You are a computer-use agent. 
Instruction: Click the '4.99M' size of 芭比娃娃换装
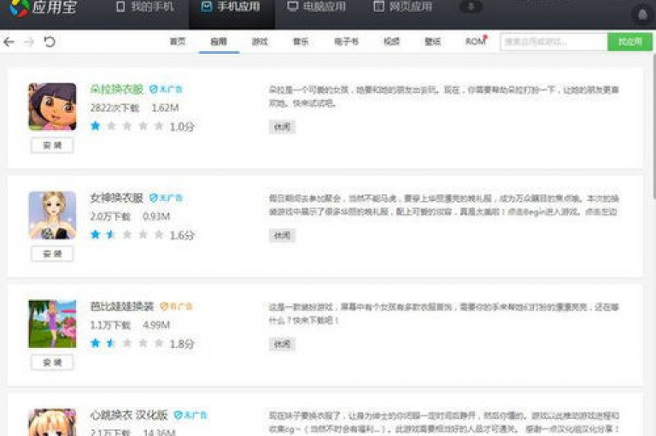point(156,325)
